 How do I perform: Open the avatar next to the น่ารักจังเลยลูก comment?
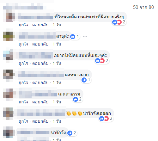tap(8, 112)
